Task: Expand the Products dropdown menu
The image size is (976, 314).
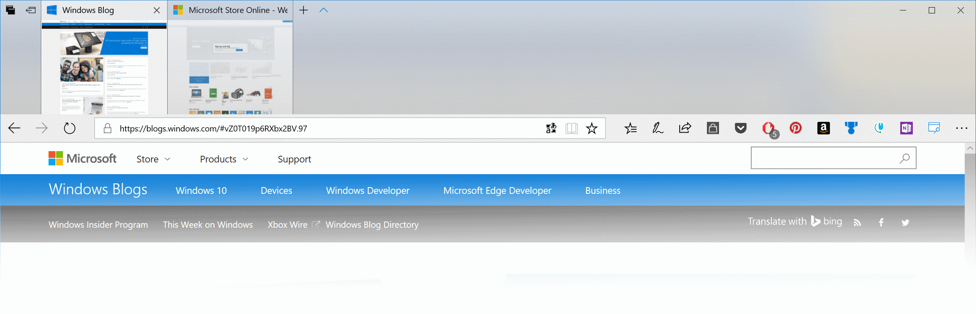Action: (x=224, y=159)
